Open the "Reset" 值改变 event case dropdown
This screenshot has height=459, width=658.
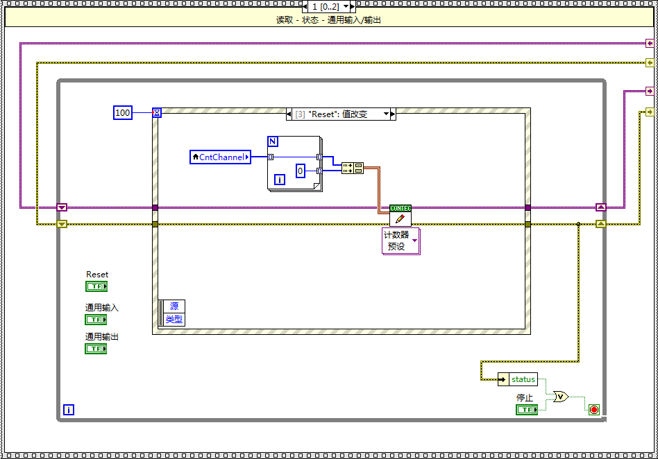pos(386,114)
